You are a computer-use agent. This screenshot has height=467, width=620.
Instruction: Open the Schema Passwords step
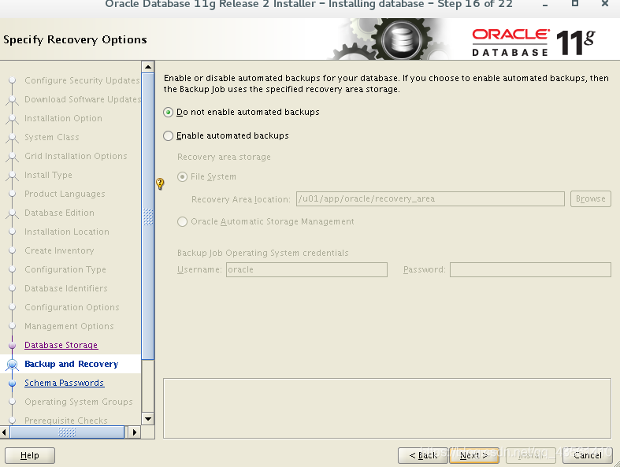[64, 384]
